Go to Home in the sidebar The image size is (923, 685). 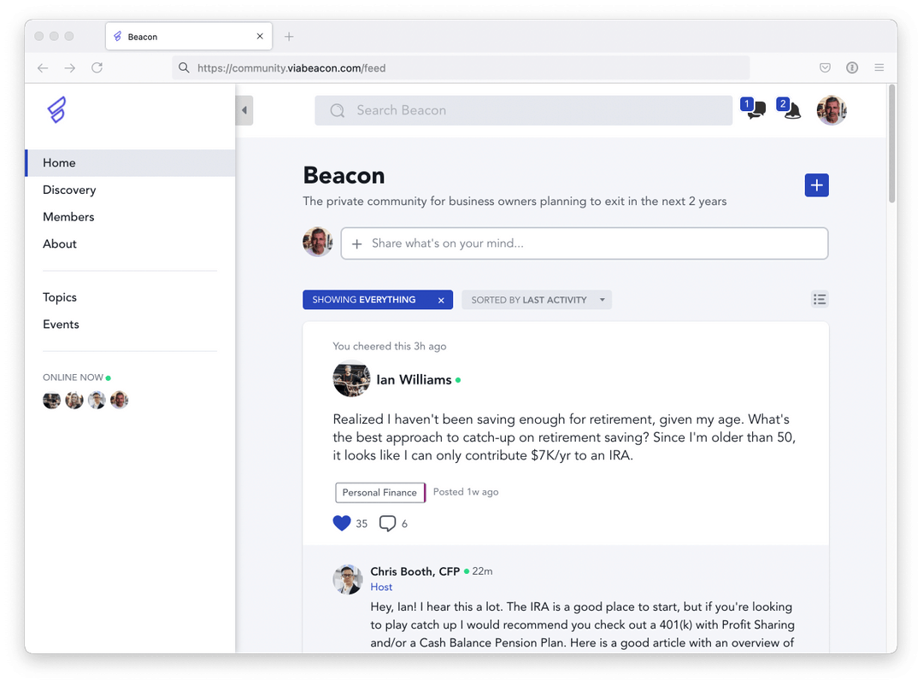(130, 163)
